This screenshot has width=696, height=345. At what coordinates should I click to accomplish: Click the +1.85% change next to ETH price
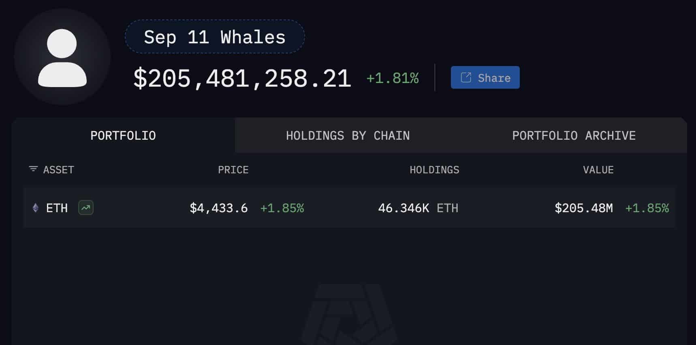[x=282, y=208]
